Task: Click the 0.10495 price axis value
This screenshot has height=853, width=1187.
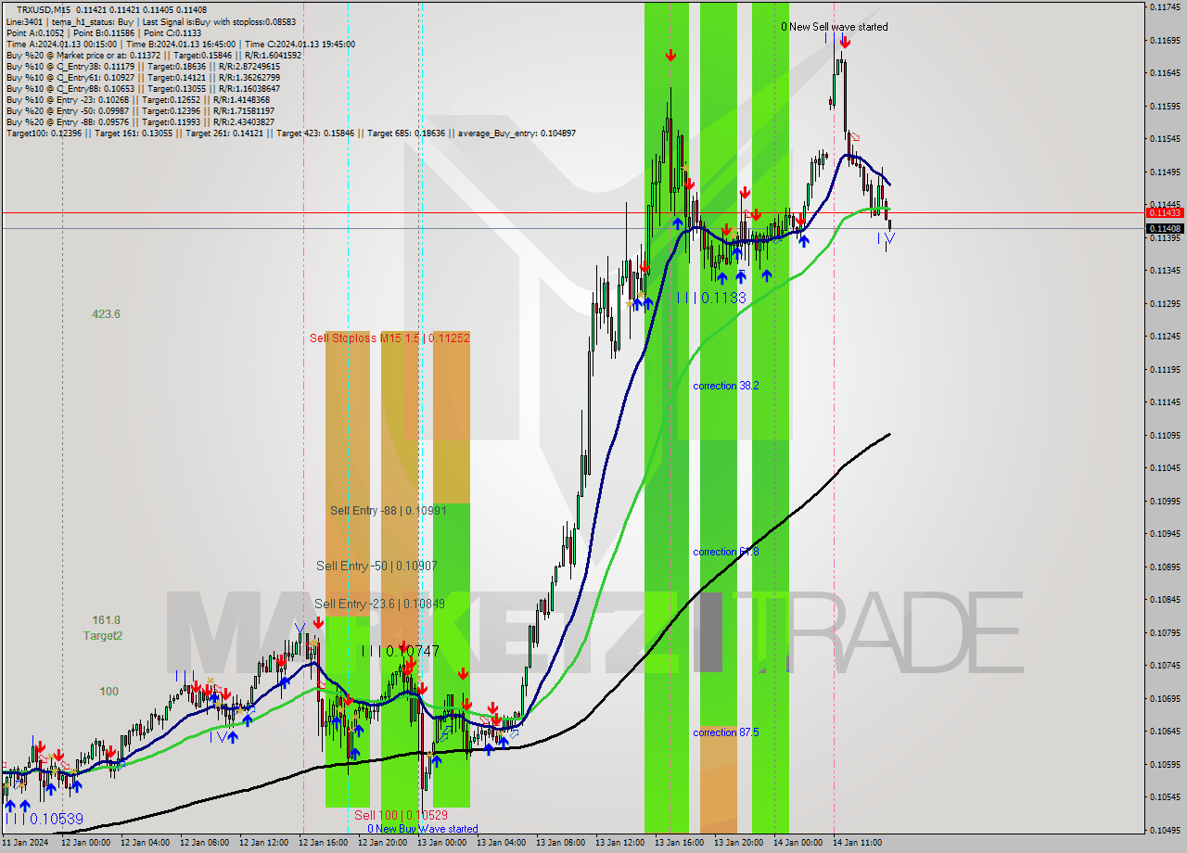Action: [1164, 830]
